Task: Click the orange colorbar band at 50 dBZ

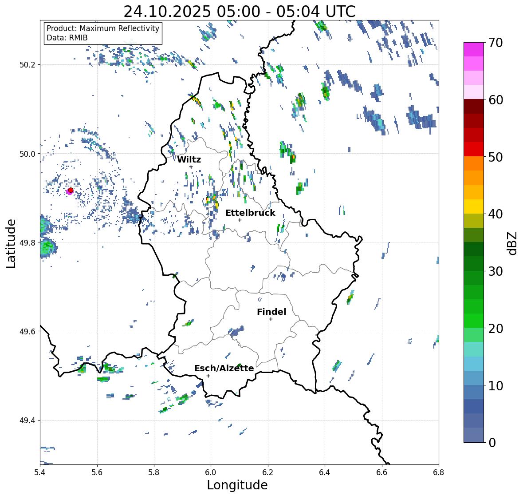Action: [474, 163]
